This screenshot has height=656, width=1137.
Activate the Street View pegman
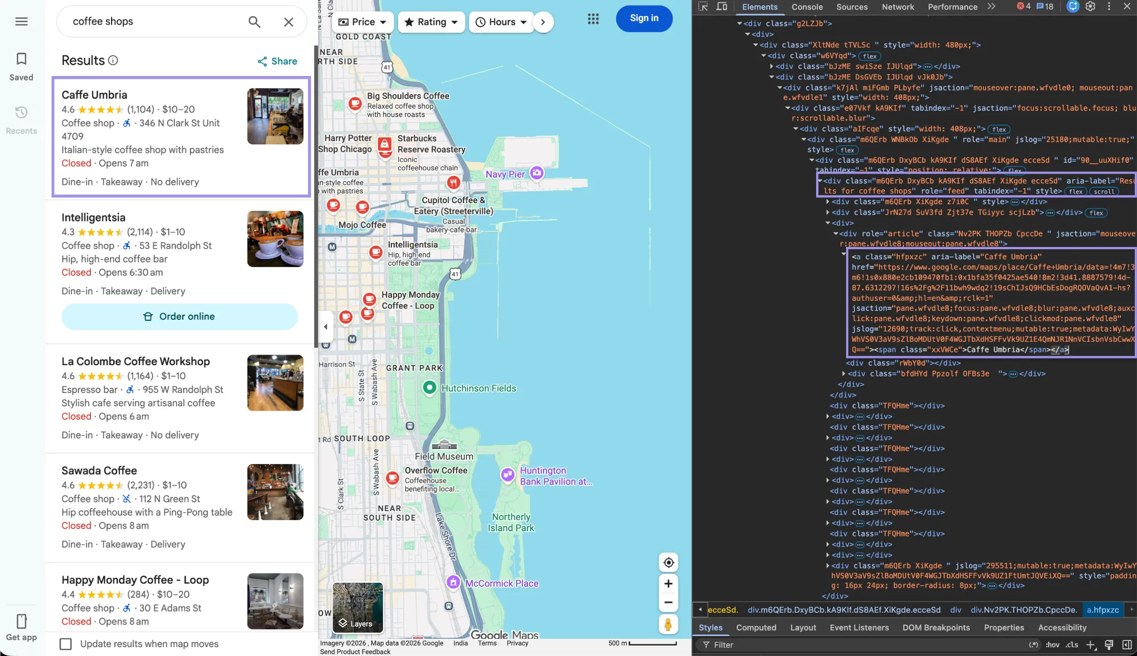point(668,624)
